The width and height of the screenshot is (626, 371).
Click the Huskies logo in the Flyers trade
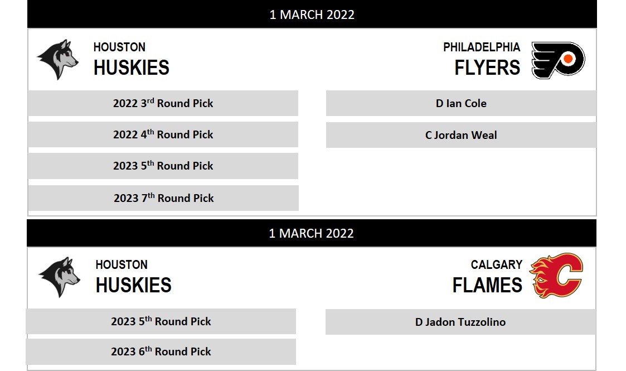click(58, 59)
